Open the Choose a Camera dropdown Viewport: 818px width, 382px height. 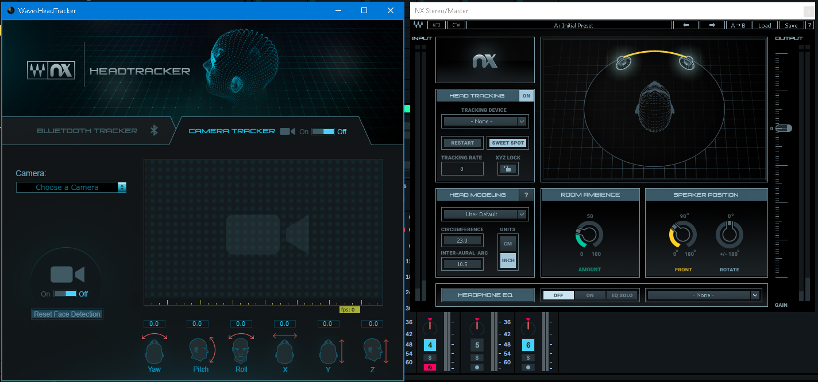(x=71, y=187)
